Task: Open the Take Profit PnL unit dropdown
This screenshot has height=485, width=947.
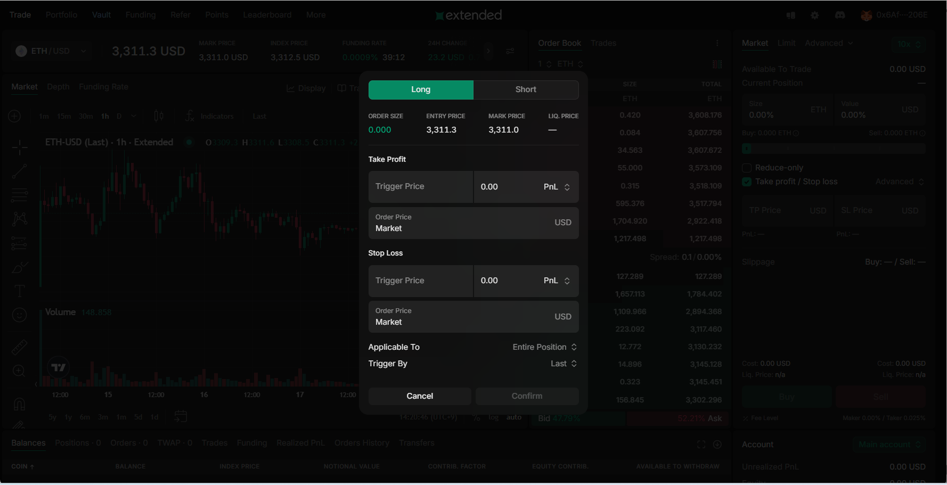Action: 557,187
